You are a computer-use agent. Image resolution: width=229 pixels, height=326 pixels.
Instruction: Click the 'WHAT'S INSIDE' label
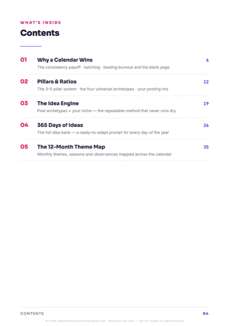tap(41, 22)
